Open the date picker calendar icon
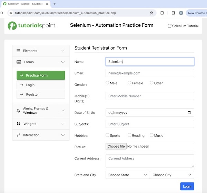Viewport: 207px width, 193px height. (189, 113)
